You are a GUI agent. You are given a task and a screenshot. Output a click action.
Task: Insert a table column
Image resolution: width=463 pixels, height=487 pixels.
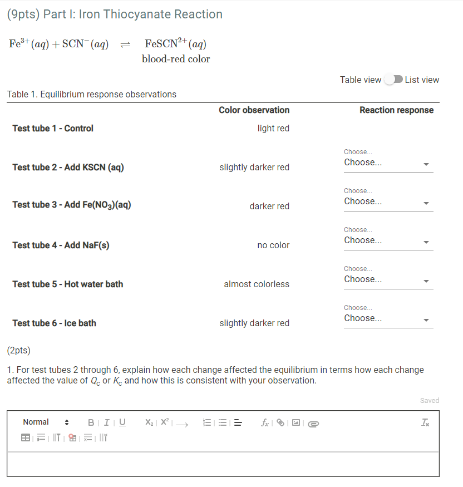[x=57, y=438]
